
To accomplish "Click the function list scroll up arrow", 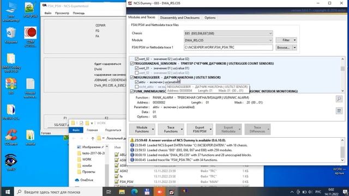I will (x=342, y=59).
